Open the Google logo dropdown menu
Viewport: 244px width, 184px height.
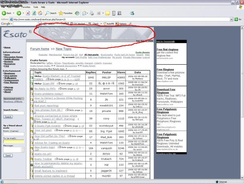click(x=12, y=24)
